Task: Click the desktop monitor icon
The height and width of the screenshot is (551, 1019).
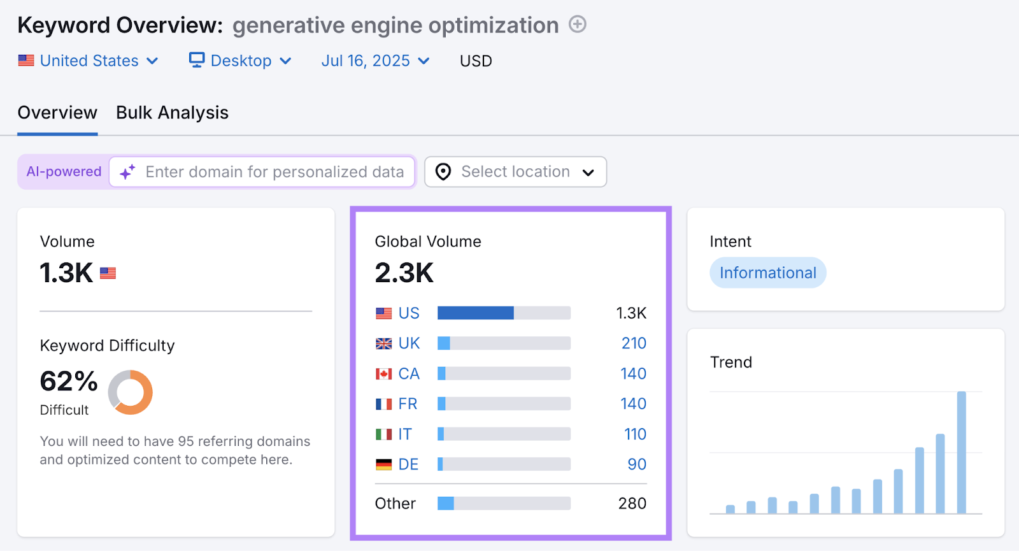Action: pos(197,60)
